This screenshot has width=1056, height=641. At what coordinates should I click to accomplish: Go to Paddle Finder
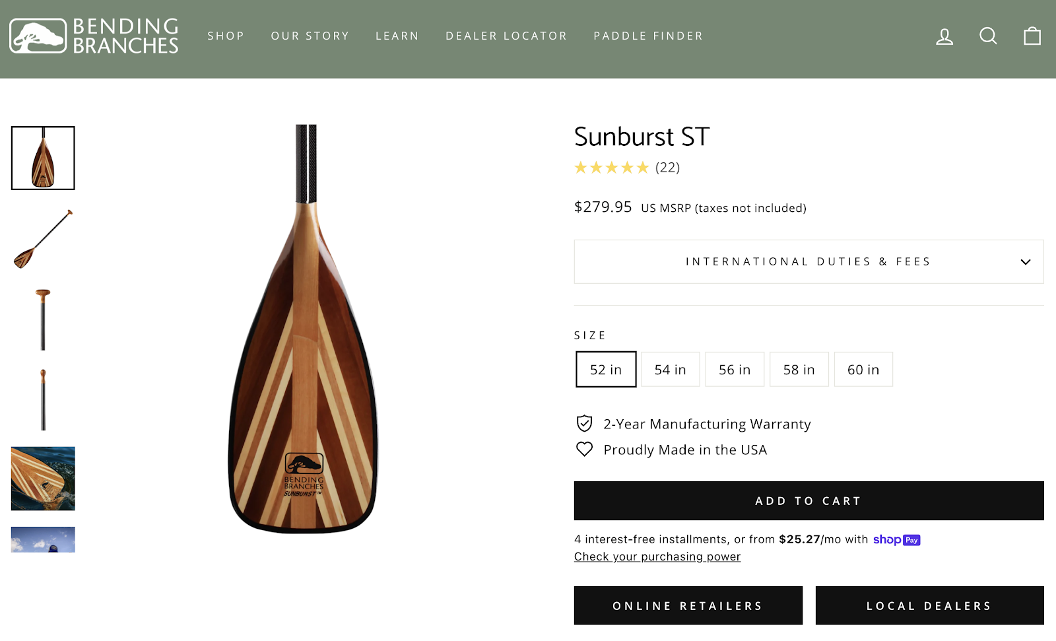pyautogui.click(x=648, y=36)
